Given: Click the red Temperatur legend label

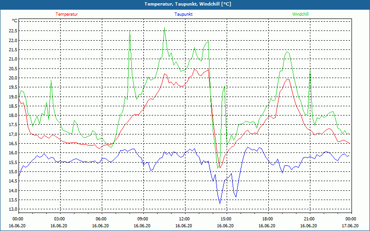Looking at the screenshot, I should pyautogui.click(x=67, y=14).
